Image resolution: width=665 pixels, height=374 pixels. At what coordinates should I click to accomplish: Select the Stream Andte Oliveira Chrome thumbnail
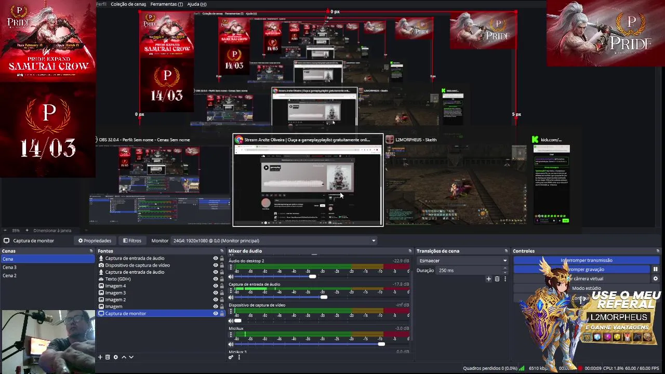point(308,180)
